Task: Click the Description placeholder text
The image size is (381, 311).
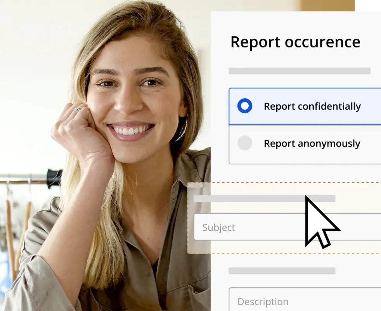Action: 262,302
